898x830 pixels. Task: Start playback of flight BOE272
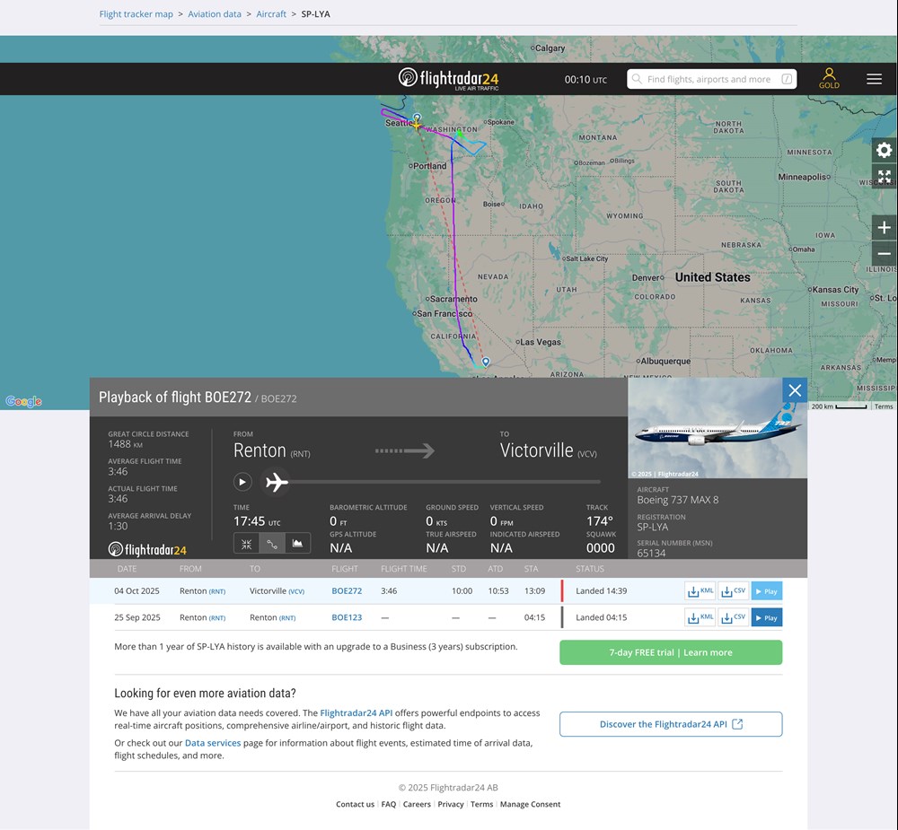tap(242, 482)
